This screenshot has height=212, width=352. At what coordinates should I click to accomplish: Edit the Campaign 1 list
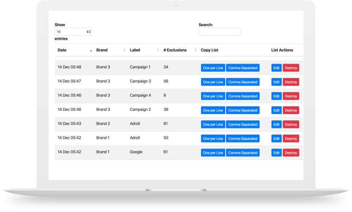[276, 68]
